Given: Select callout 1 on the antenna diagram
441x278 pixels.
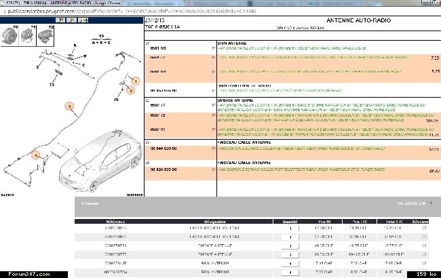Looking at the screenshot, I should (136, 81).
